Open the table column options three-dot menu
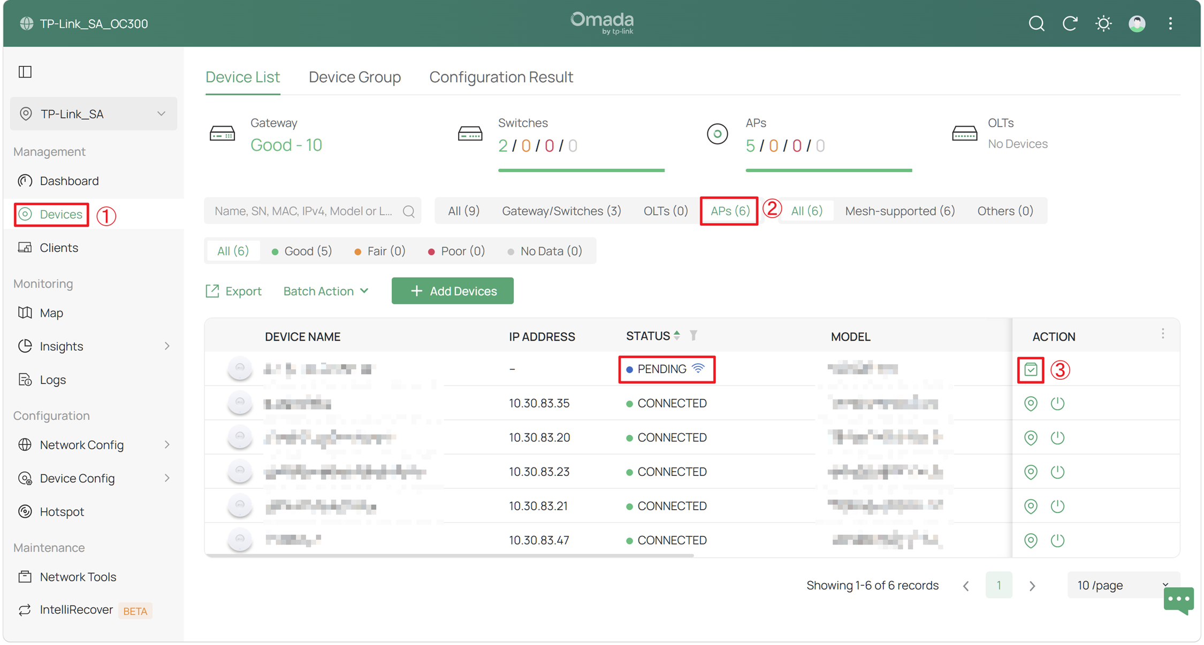The height and width of the screenshot is (645, 1204). click(x=1163, y=334)
